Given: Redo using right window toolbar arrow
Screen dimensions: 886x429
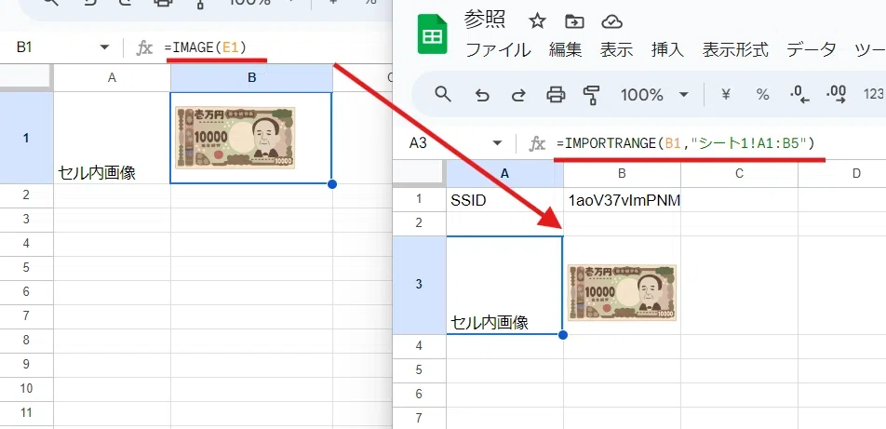Looking at the screenshot, I should [x=518, y=95].
